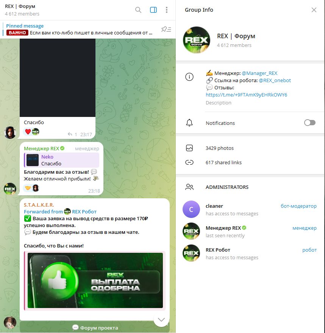Click the REX avatar beside manager's message
The width and height of the screenshot is (325, 333).
(10, 189)
